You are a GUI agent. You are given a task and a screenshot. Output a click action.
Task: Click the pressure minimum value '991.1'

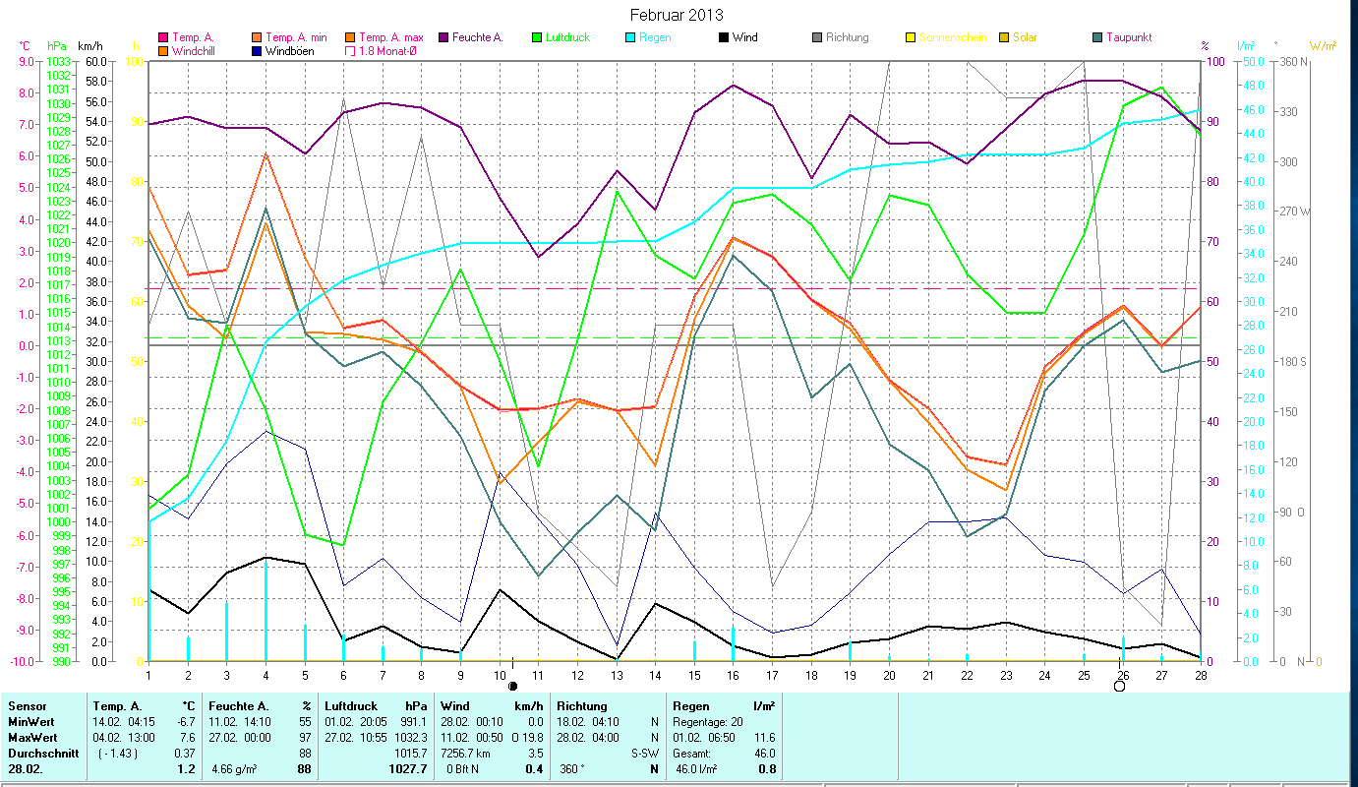click(x=412, y=722)
